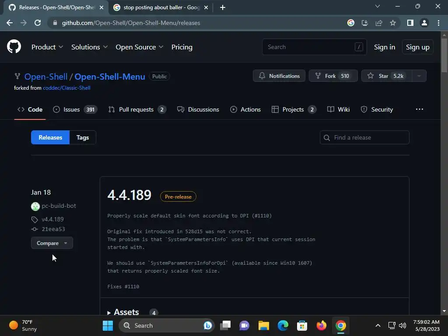Viewport: 448px width, 336px height.
Task: Star the repository
Action: point(387,76)
